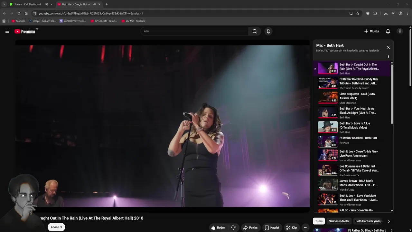Focus the YouTube Ara search field
The width and height of the screenshot is (412, 232).
(x=194, y=31)
